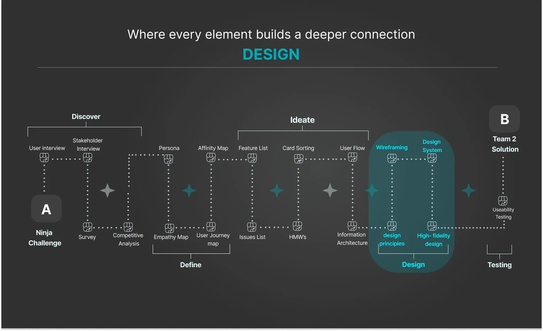The width and height of the screenshot is (543, 331).
Task: Click the Wireframing step icon
Action: (392, 158)
